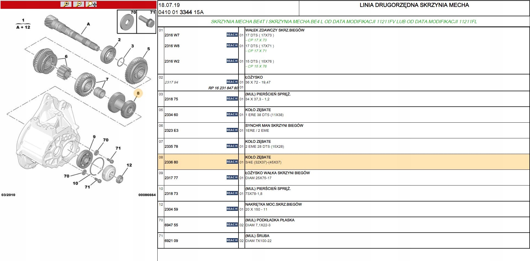Click spec 36 X 72 - 19,47
Image resolution: width=530 pixels, height=261 pixels.
[x=258, y=82]
